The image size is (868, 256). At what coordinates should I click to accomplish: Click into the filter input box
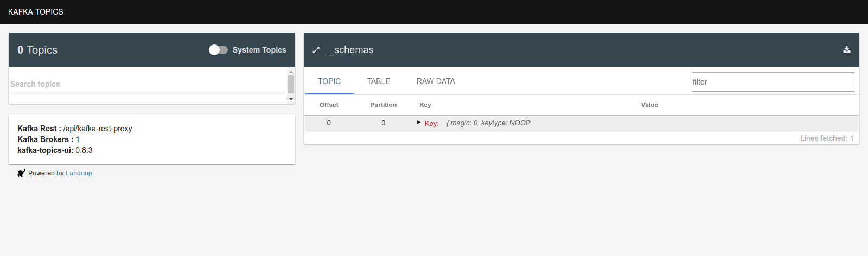[x=773, y=82]
